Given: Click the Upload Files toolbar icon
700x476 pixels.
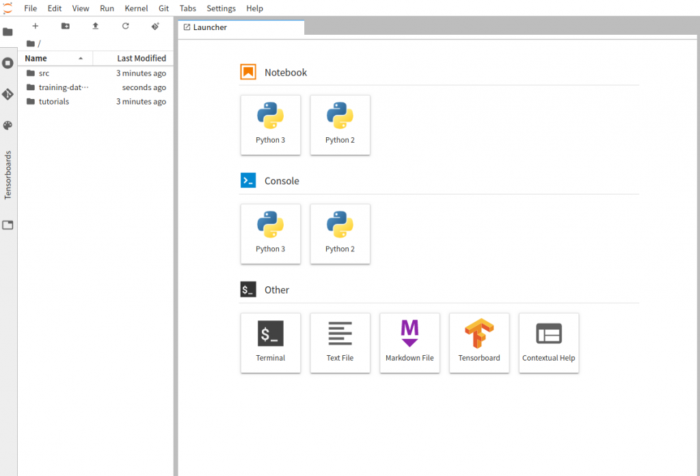Looking at the screenshot, I should 95,27.
